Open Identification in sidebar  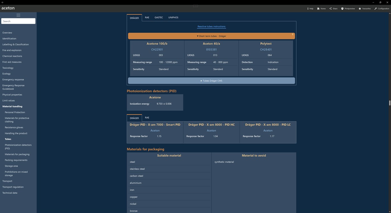pos(9,38)
